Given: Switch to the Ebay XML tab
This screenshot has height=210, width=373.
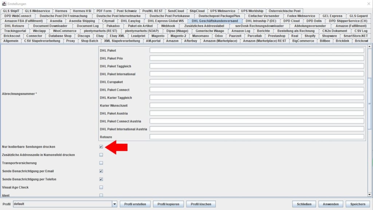Looking at the screenshot, I should (x=117, y=36).
